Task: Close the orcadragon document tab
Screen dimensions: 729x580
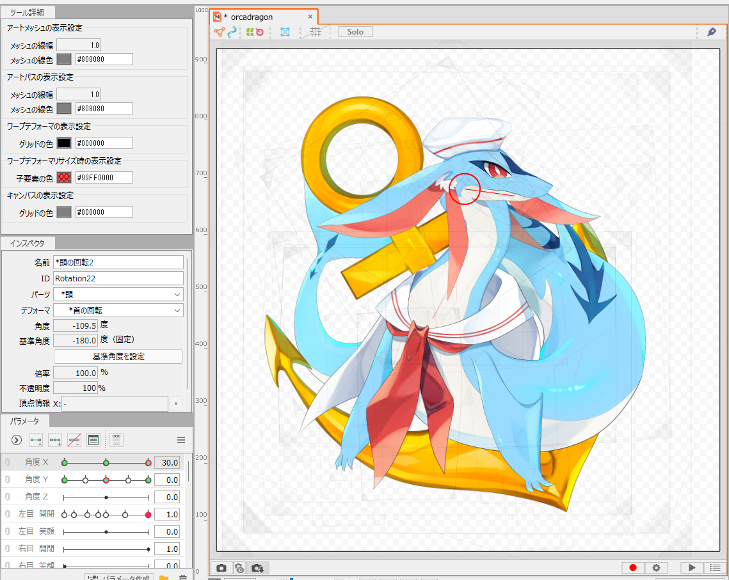Action: coord(310,17)
